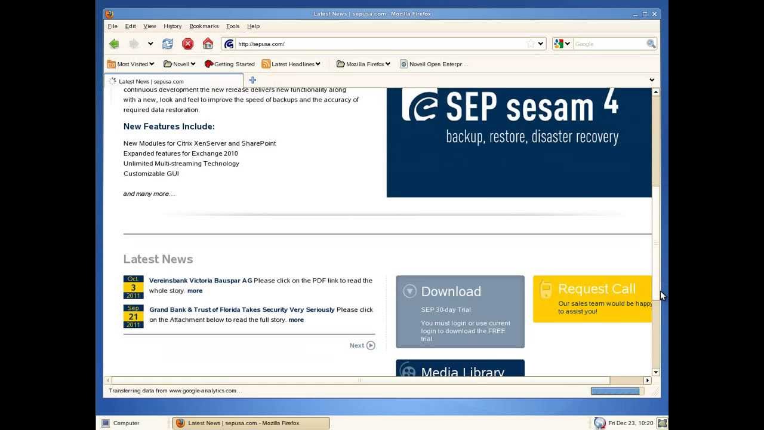Bookmark this page with the star
764x430 pixels.
(531, 44)
